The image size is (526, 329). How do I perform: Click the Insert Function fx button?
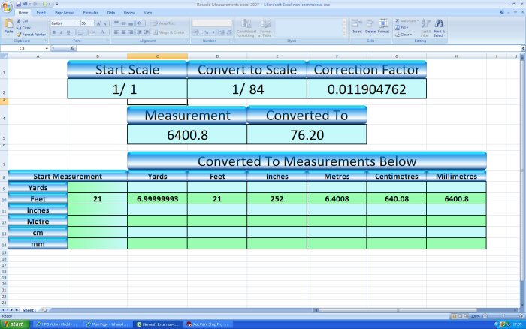point(72,48)
